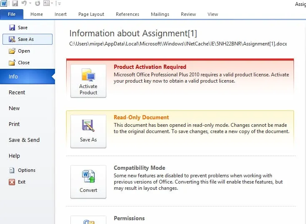This screenshot has width=306, height=224.
Task: Click the Repeat/Redo icon in Quick Access Toolbar
Action: tap(38, 3)
